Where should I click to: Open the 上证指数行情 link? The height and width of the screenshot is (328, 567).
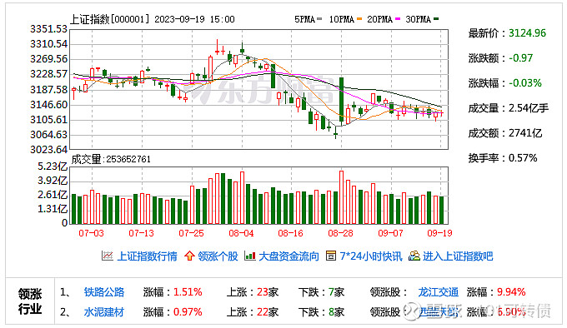[148, 256]
